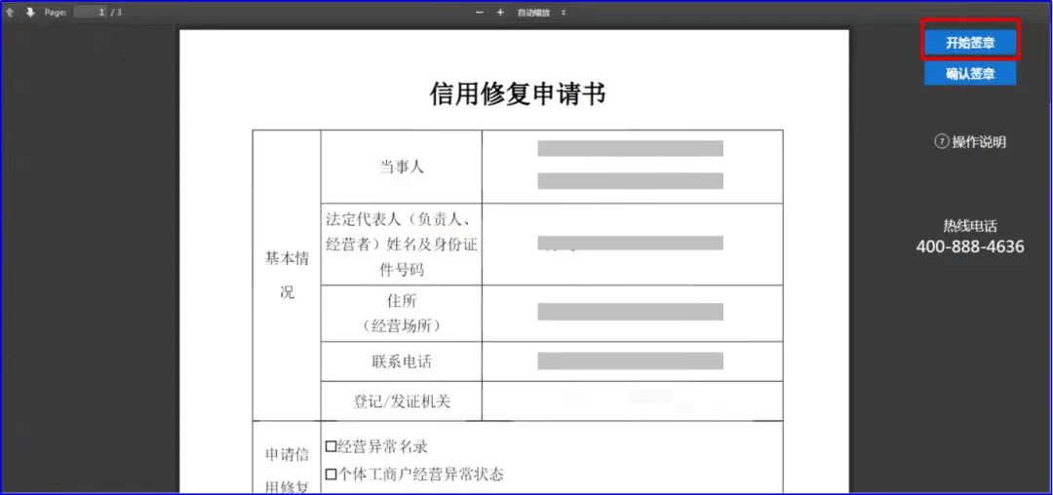1053x495 pixels.
Task: Click the 联系电话 value field
Action: point(630,362)
